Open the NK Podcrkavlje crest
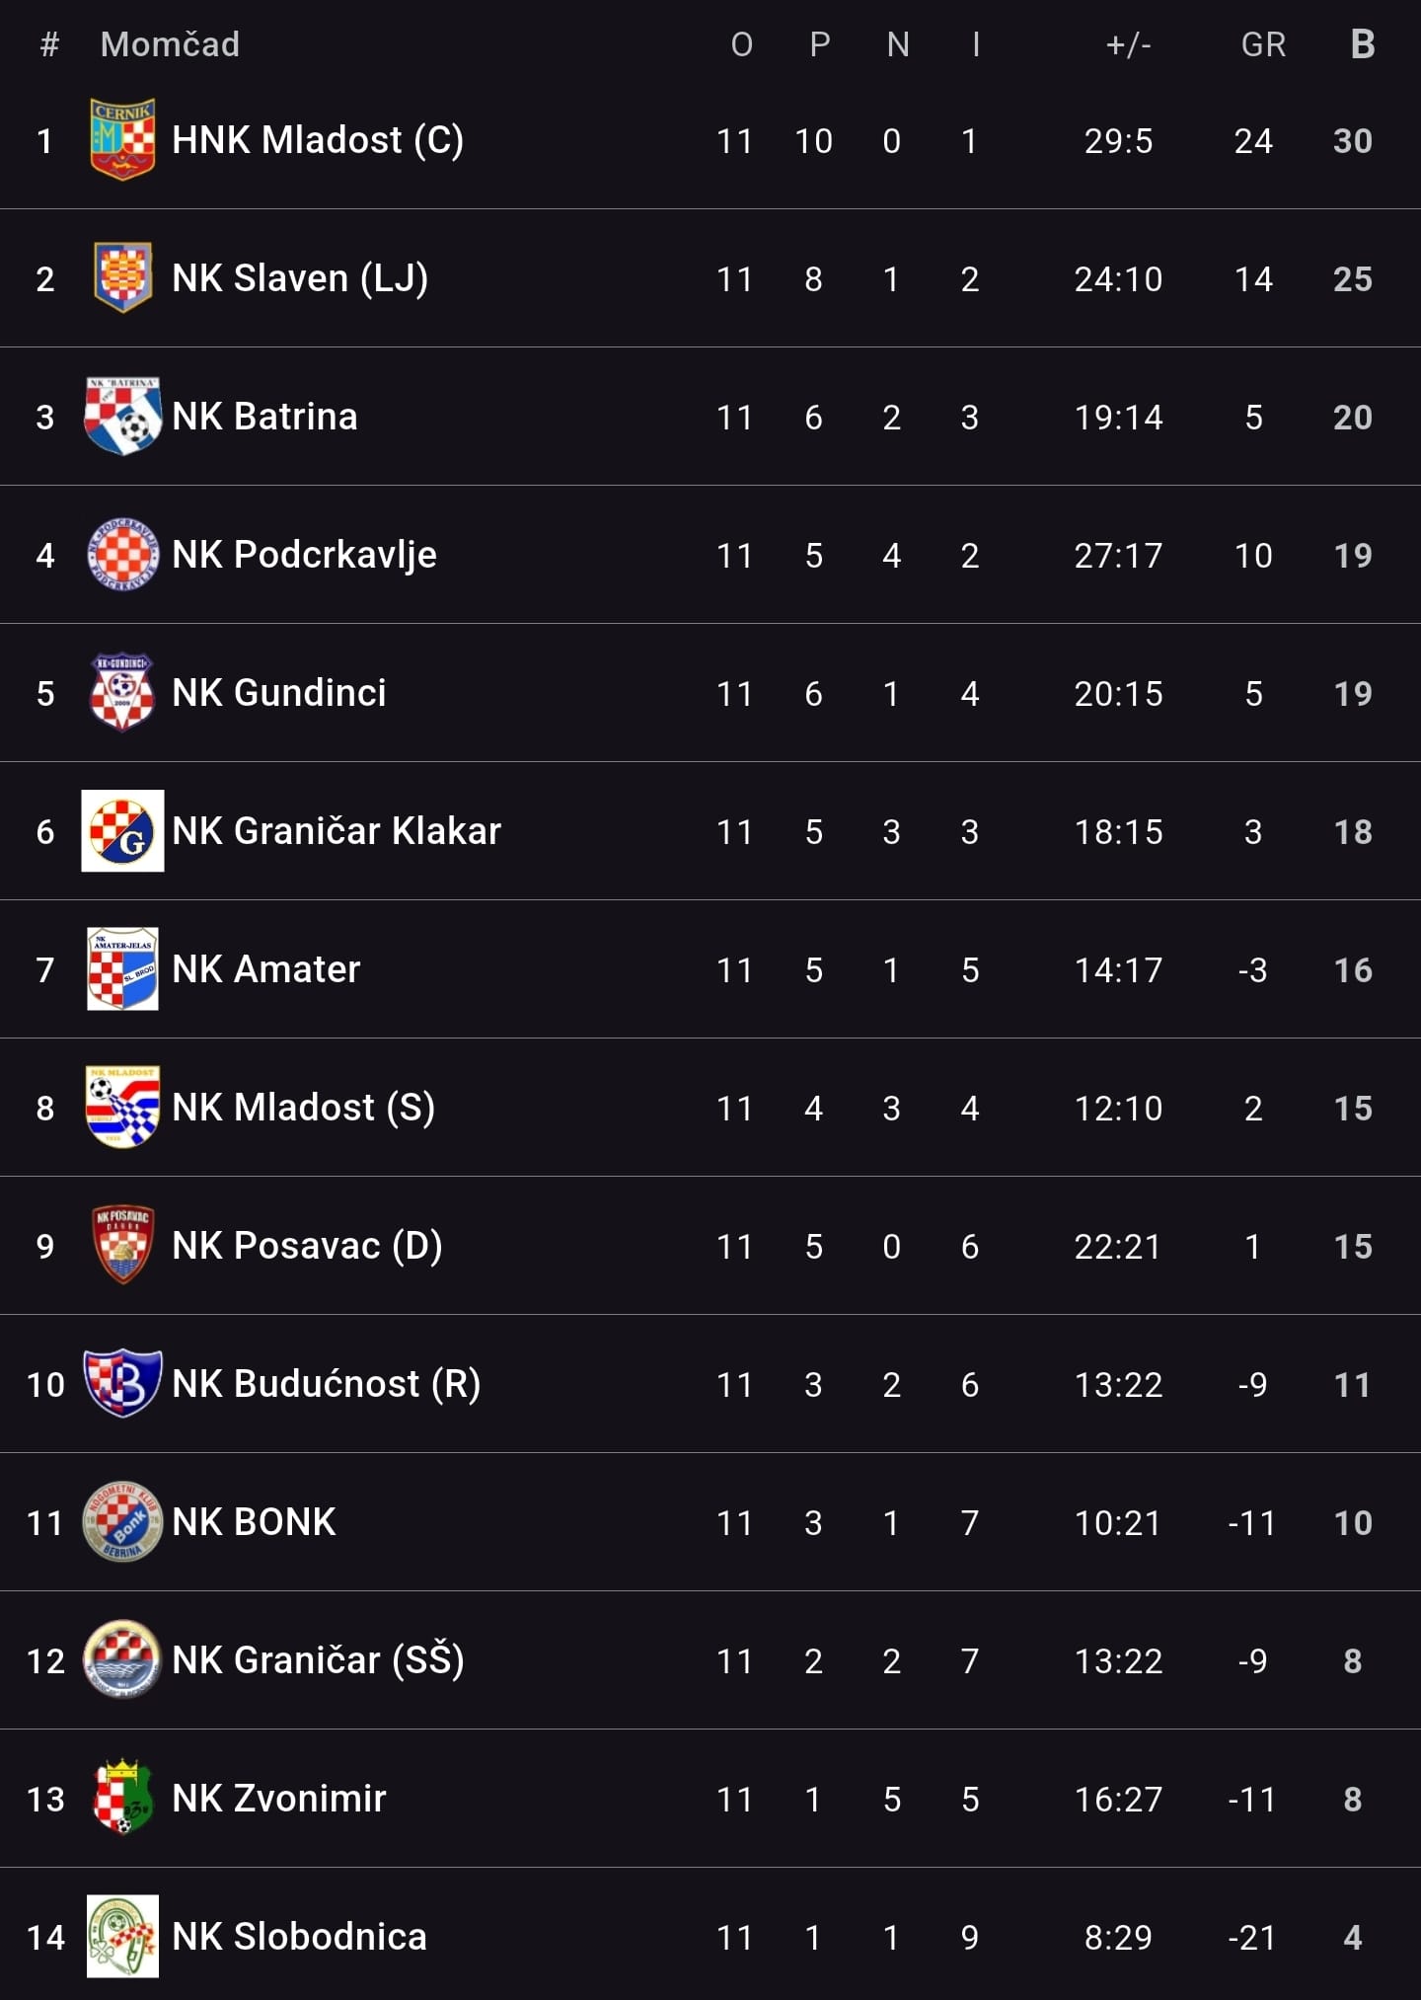Image resolution: width=1421 pixels, height=2000 pixels. [122, 554]
